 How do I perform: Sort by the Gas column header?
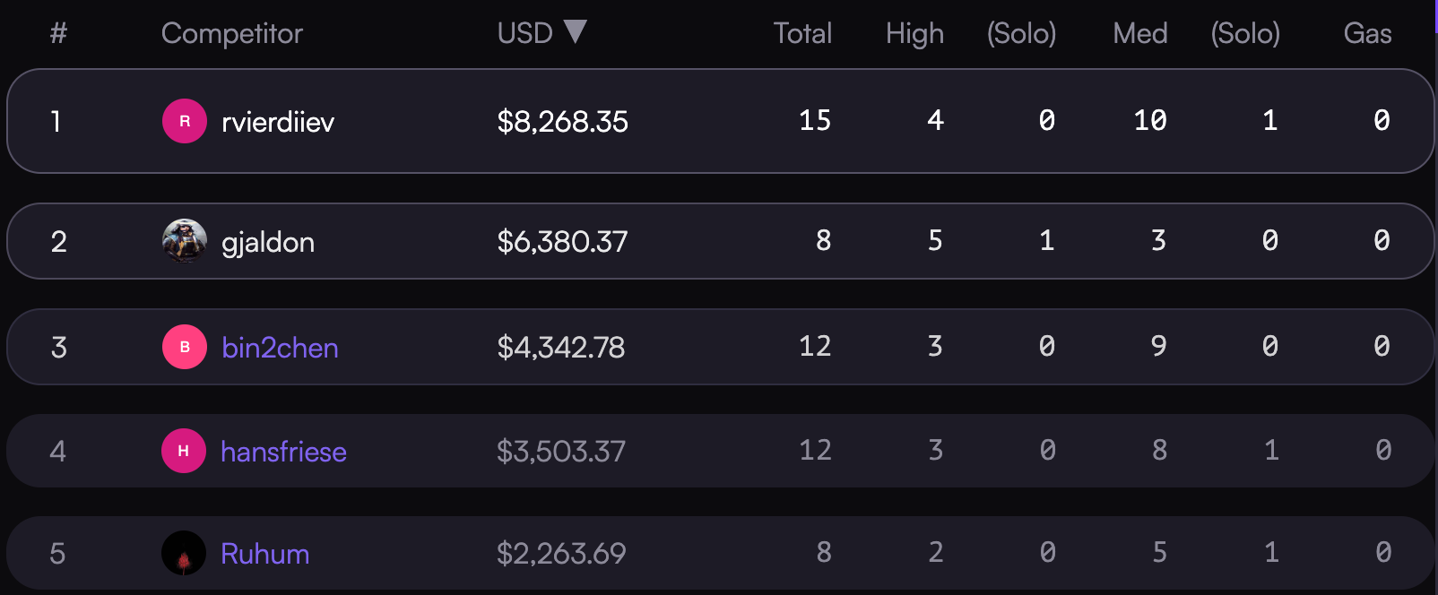click(x=1367, y=33)
